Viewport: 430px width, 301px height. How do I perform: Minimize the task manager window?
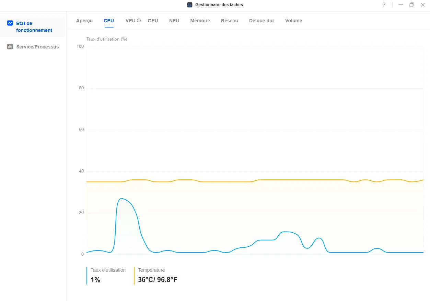pyautogui.click(x=400, y=5)
